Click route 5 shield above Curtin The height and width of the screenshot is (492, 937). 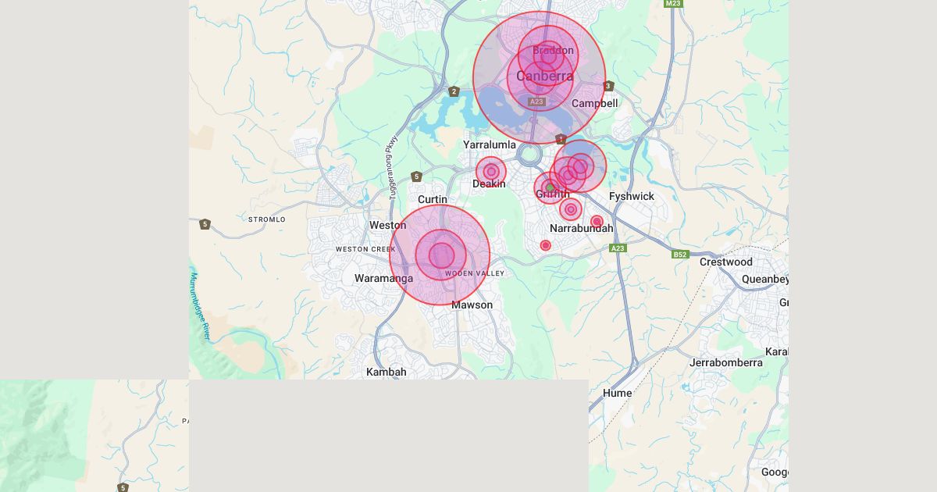tap(417, 176)
